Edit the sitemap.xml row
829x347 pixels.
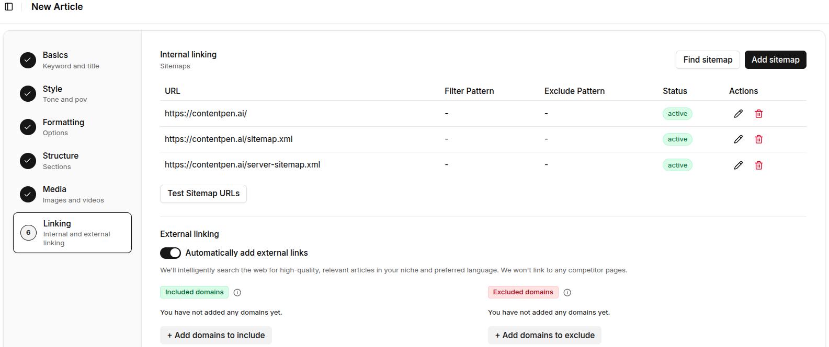(x=738, y=139)
